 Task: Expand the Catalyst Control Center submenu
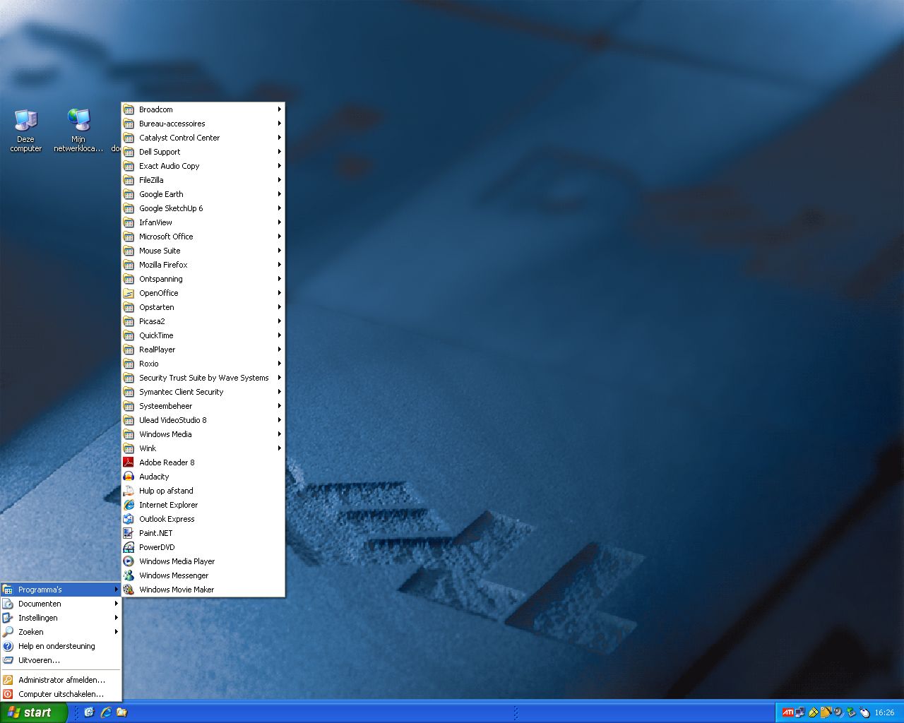pos(203,138)
